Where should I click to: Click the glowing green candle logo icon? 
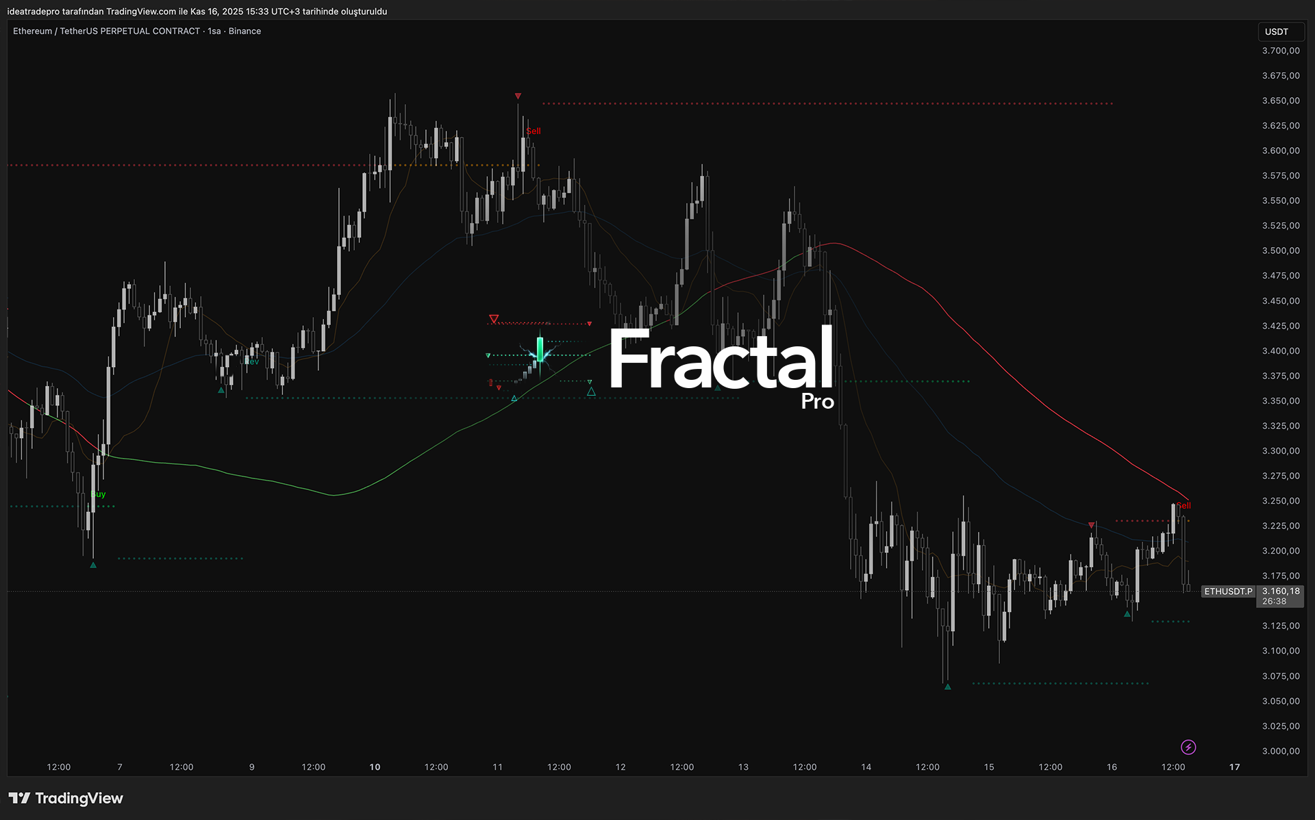click(540, 350)
